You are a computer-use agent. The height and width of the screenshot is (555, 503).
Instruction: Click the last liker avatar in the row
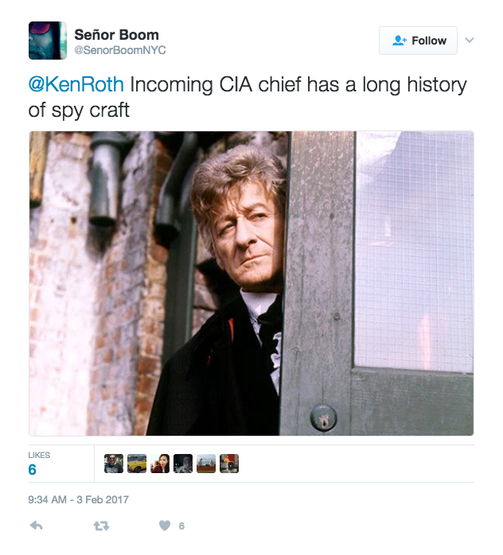point(229,464)
